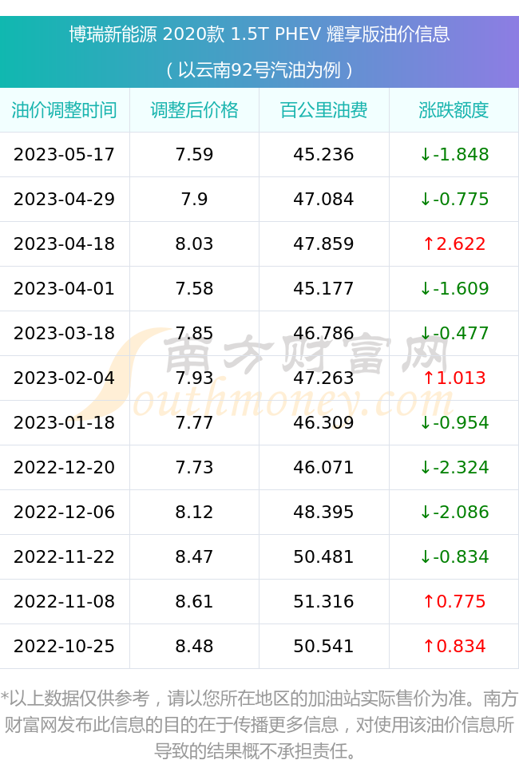Click the green down arrow beside -1.848
Screen dimensions: 519x764
[426, 154]
